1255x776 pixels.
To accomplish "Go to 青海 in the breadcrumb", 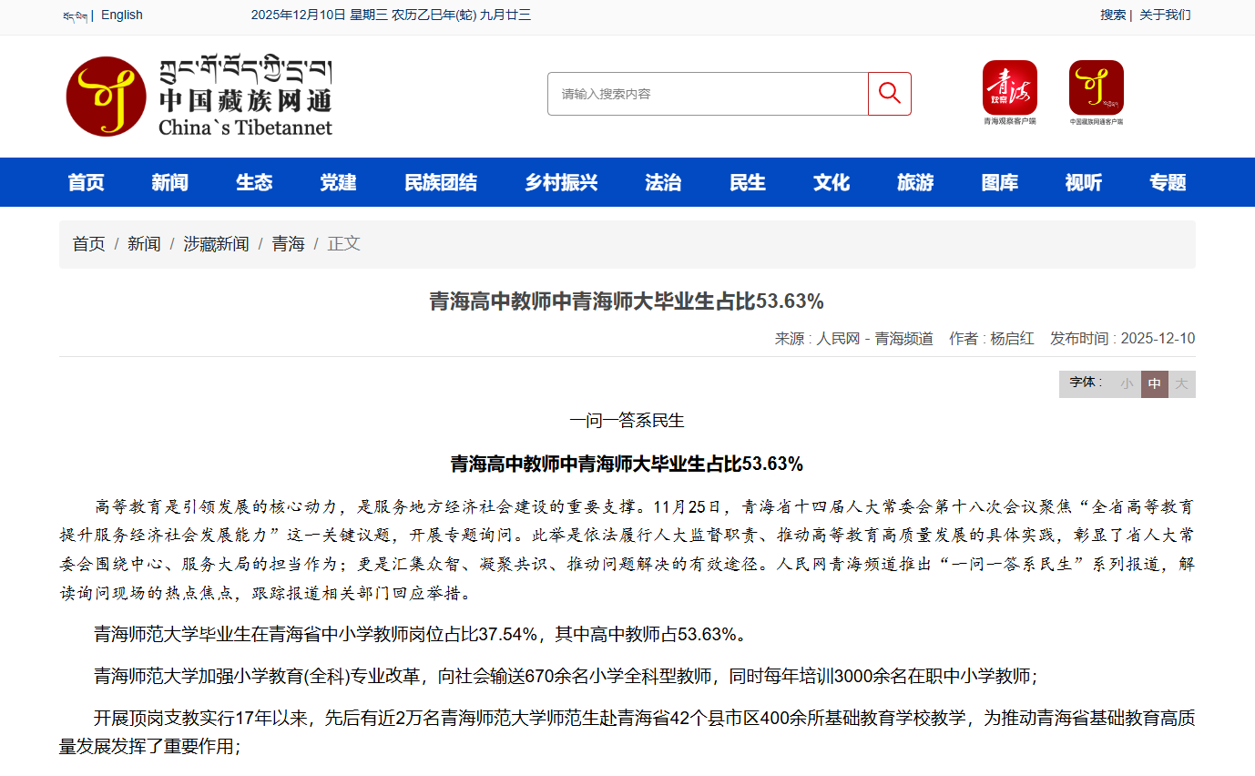I will (x=288, y=244).
